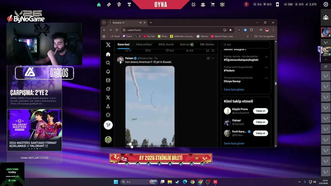Open more options for Faizan's post
Image resolution: width=331 pixels, height=186 pixels.
213,58
